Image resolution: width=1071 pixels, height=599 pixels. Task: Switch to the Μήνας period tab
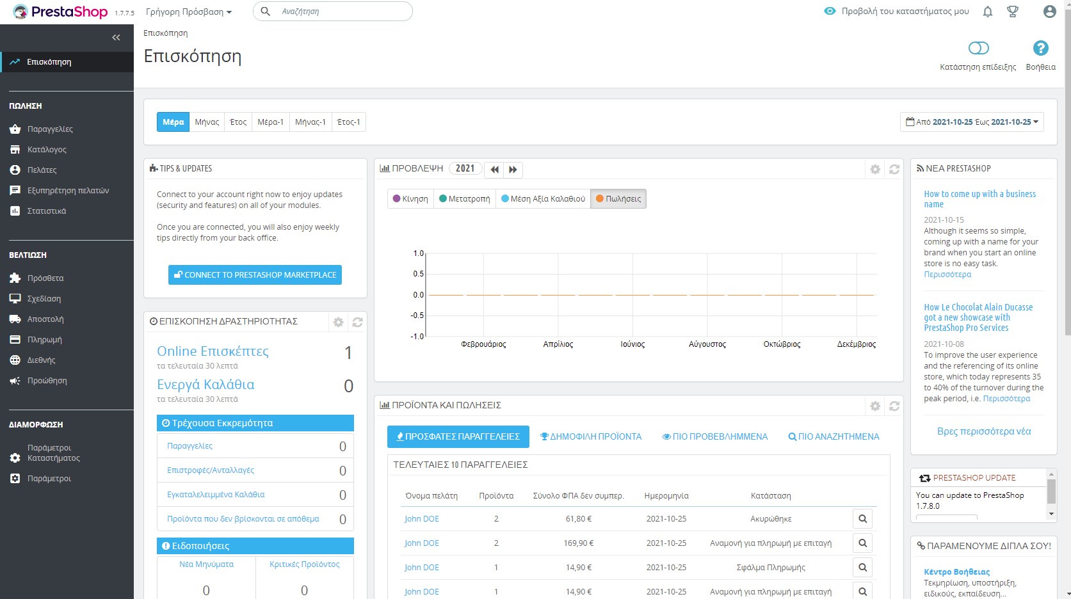click(x=207, y=122)
